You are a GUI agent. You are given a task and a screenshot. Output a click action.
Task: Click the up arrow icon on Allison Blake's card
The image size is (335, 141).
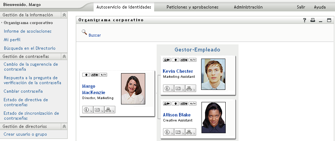176,103
